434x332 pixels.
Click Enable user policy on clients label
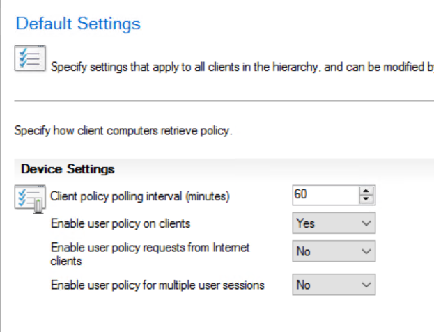pos(121,223)
